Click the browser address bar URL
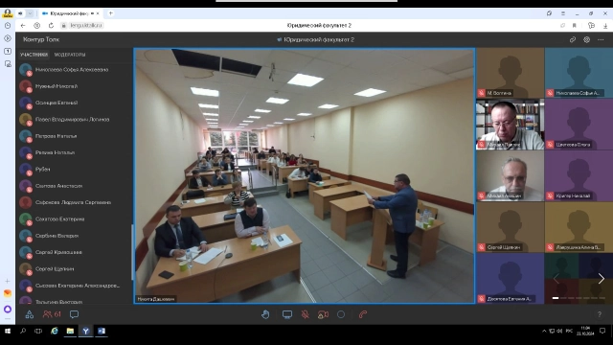Image resolution: width=613 pixels, height=345 pixels. click(x=86, y=26)
